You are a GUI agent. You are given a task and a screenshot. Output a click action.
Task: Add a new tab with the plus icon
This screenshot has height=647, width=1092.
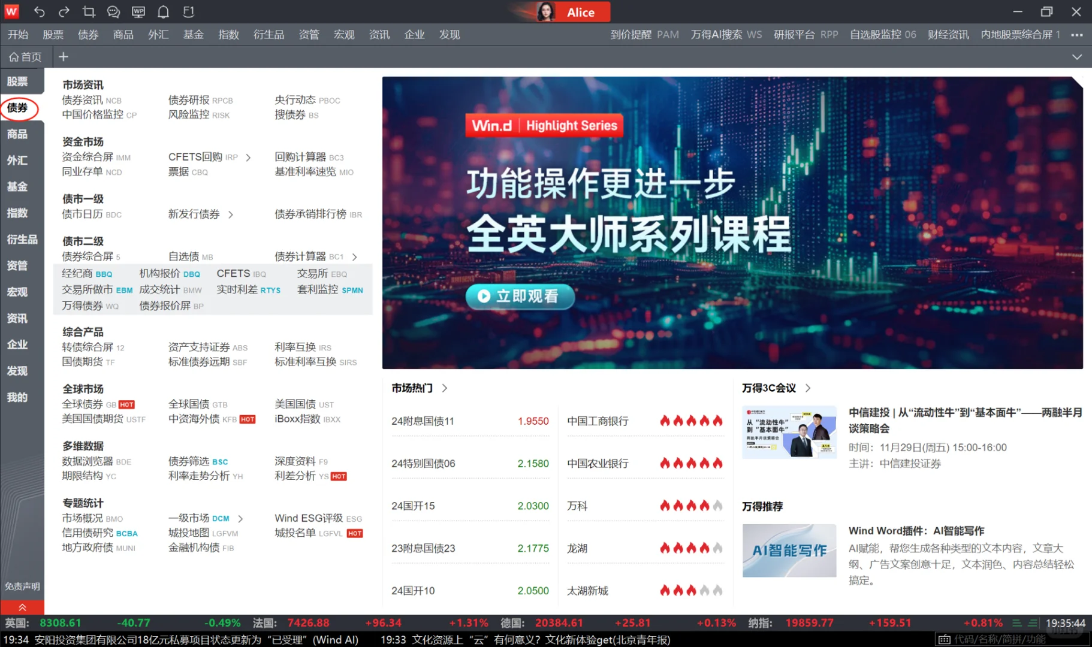[64, 56]
